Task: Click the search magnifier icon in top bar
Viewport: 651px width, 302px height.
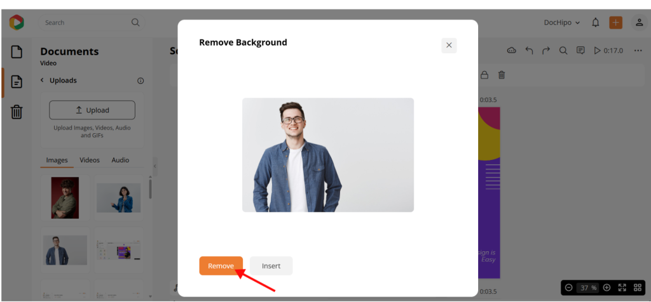Action: (x=135, y=22)
